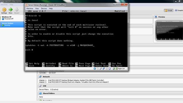Click To Spell shortcut label in nano

pos(117,66)
